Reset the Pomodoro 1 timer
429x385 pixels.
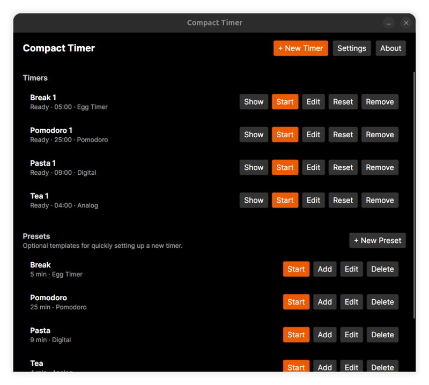coord(343,135)
